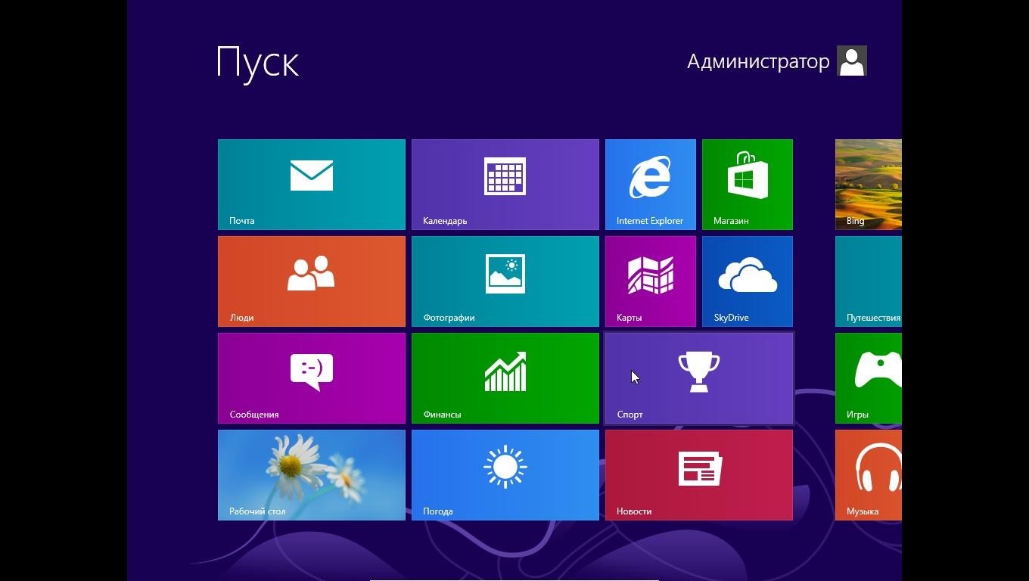The image size is (1029, 581).
Task: Click the user account avatar picture
Action: click(851, 61)
